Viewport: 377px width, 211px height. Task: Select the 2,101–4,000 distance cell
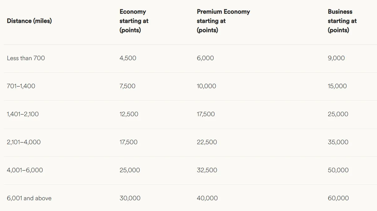pos(24,142)
